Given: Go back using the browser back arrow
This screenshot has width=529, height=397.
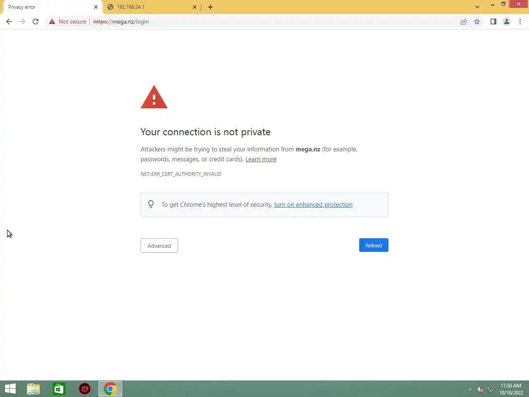Looking at the screenshot, I should (x=9, y=22).
